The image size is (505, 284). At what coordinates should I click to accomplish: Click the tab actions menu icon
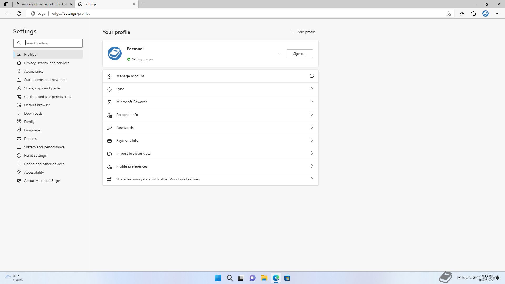6,4
